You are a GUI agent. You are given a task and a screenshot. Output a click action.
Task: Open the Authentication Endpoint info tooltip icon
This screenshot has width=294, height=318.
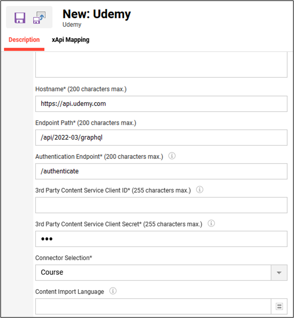pos(172,156)
